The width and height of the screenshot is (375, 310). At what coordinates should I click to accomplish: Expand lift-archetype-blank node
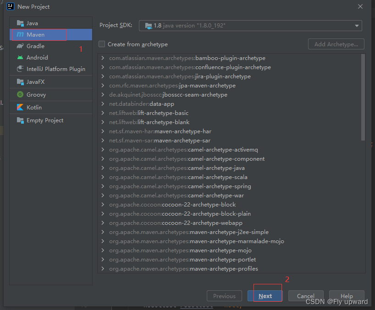[103, 122]
